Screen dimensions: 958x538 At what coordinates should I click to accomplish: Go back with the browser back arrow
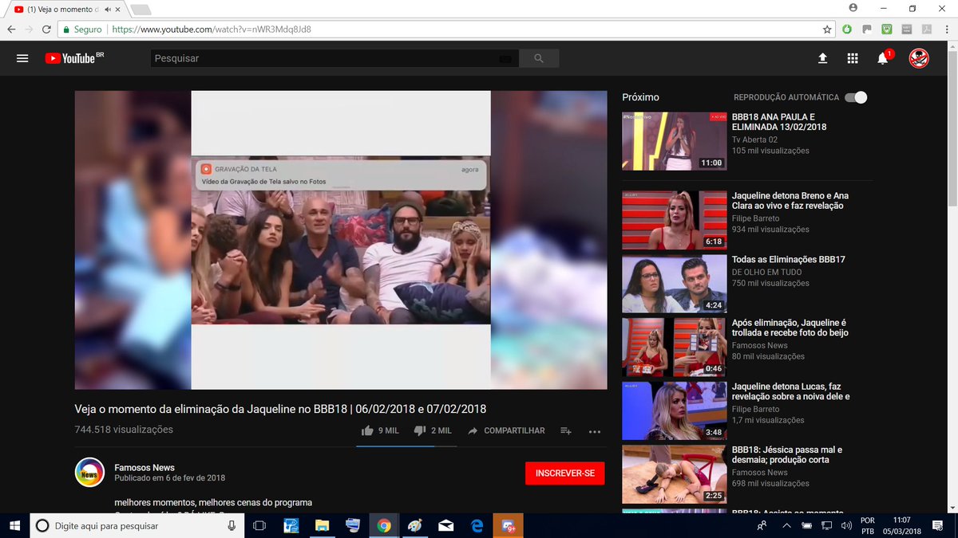(x=11, y=29)
